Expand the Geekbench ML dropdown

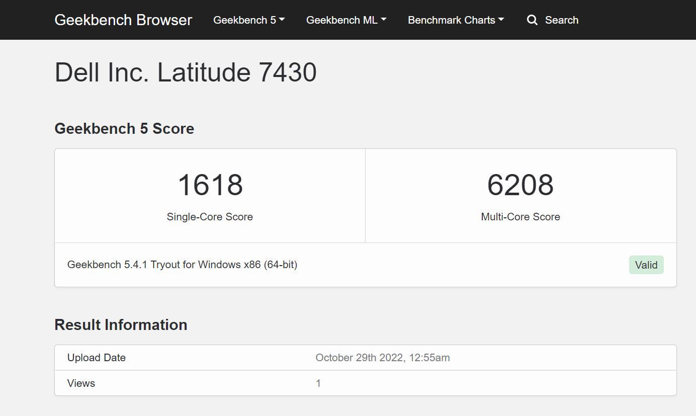(x=346, y=20)
